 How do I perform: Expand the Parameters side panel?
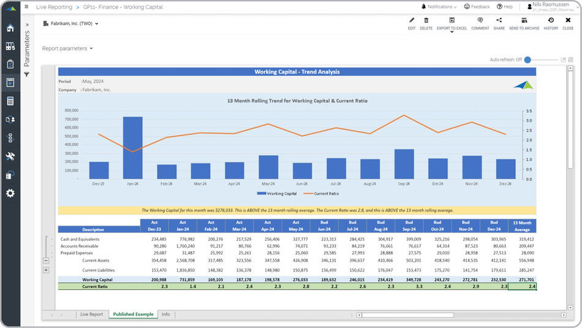26,25
